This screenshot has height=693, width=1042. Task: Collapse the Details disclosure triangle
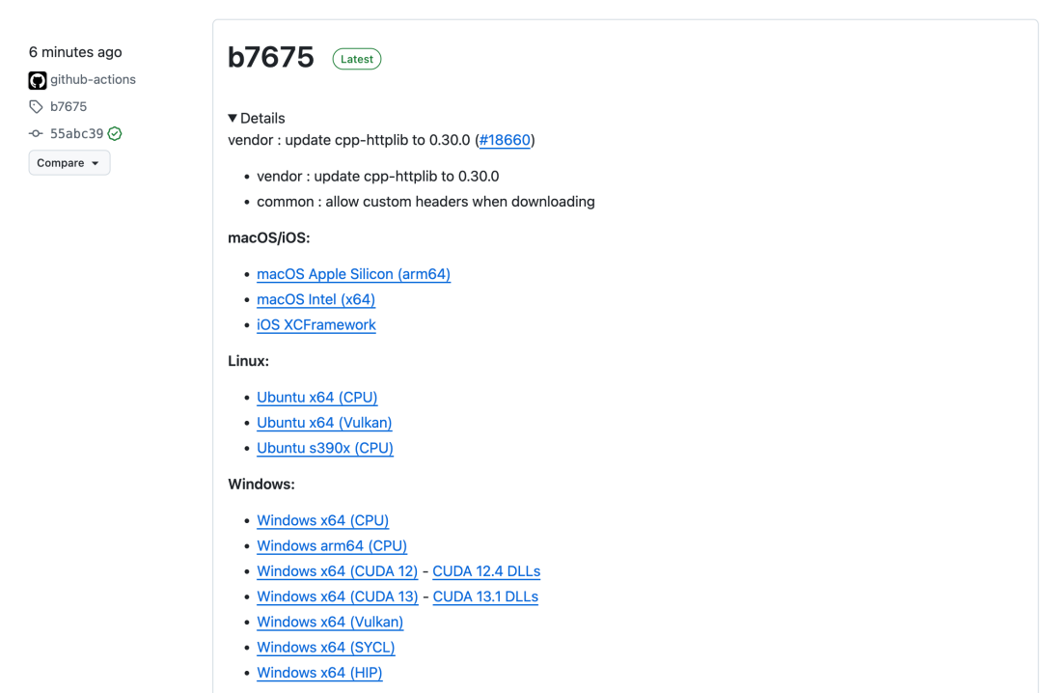pos(233,119)
